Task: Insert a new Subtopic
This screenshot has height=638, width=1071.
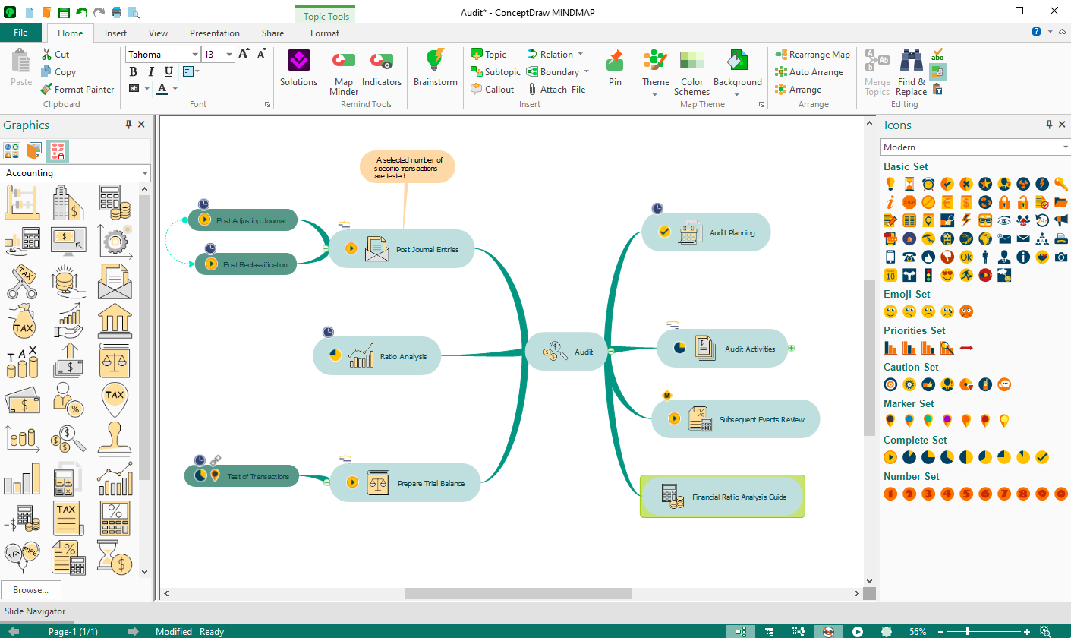Action: [x=495, y=71]
